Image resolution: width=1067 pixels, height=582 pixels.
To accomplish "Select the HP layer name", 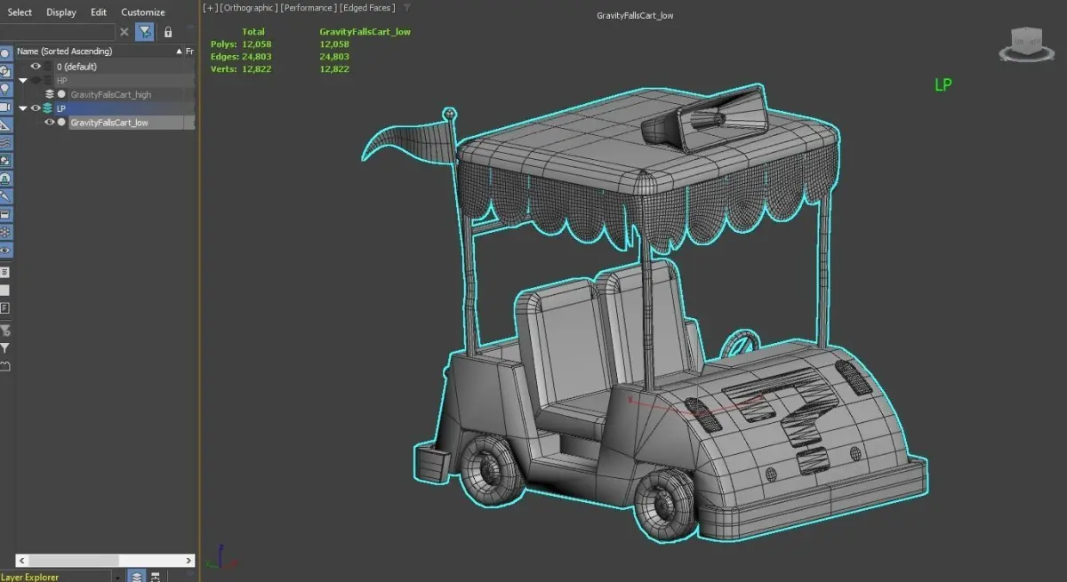I will [61, 81].
